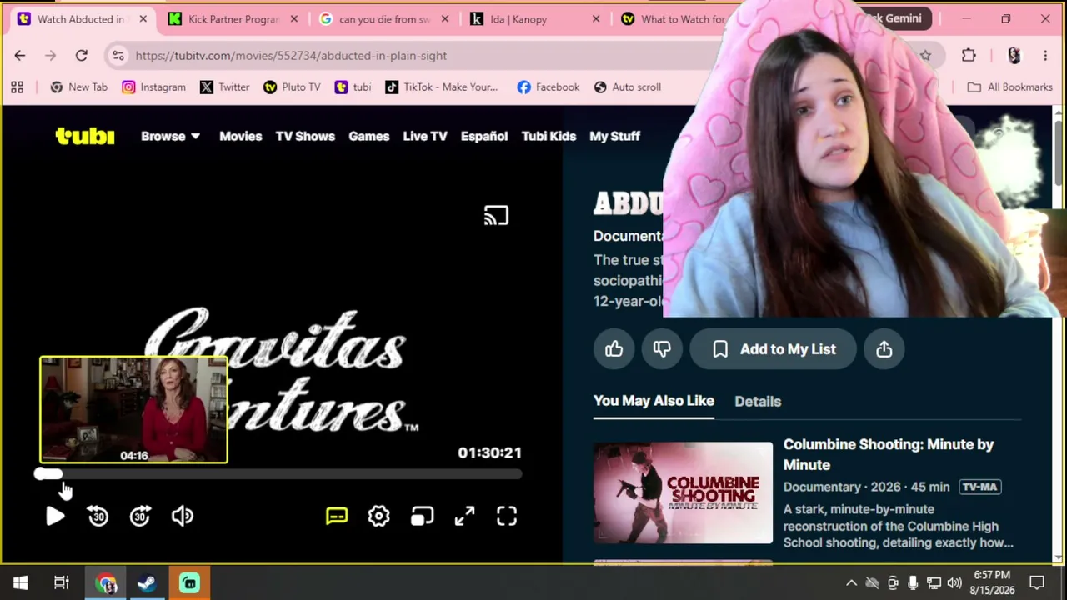Rewind the video 30 seconds
Screen dimensions: 1067x600
pyautogui.click(x=98, y=517)
